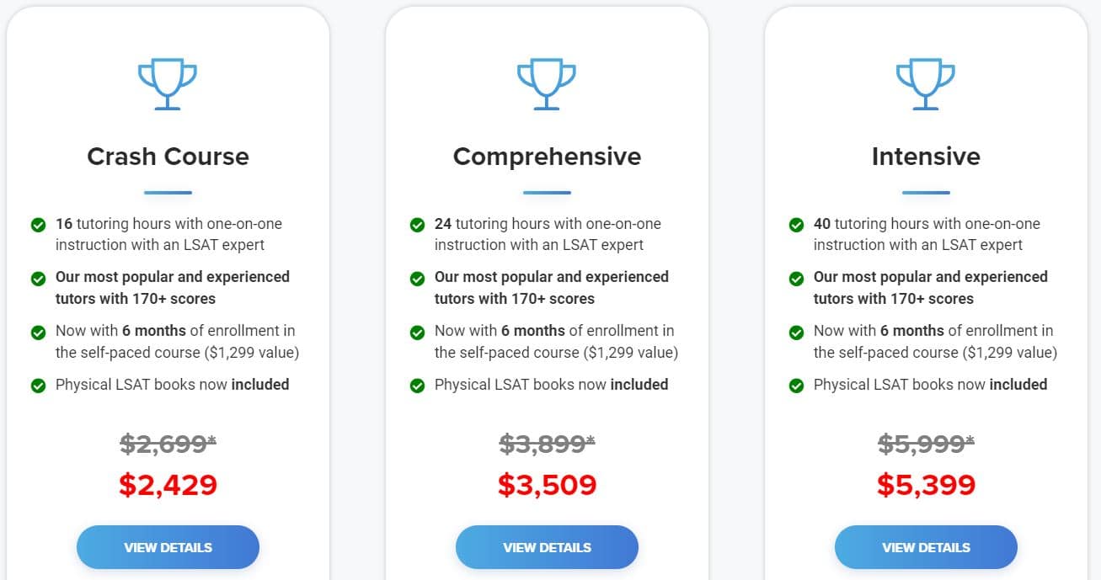Click the trophy icon above Comprehensive
The height and width of the screenshot is (580, 1101).
point(547,83)
